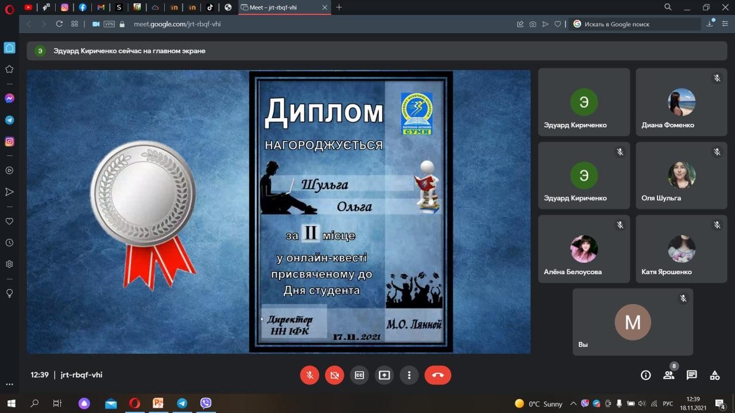
Task: Open Meet more options three-dot menu
Action: [x=409, y=375]
